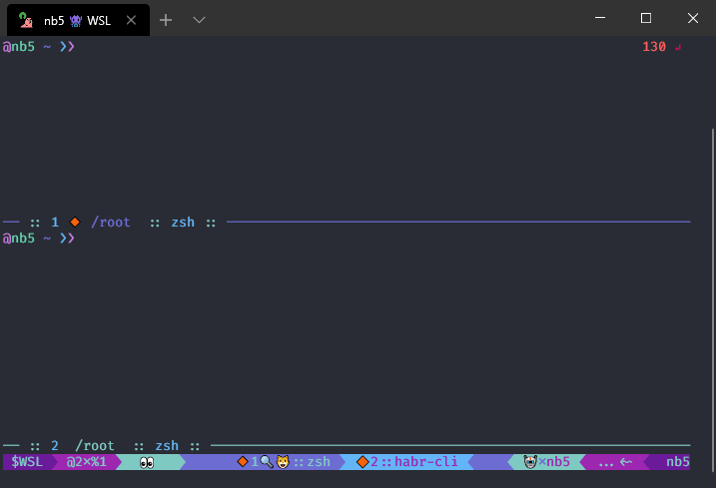This screenshot has width=716, height=488.
Task: Click the terminal vertical scrollbar
Action: [713, 300]
